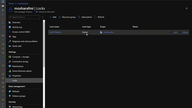
Task: Click the Properties icon
Action: 10,76
